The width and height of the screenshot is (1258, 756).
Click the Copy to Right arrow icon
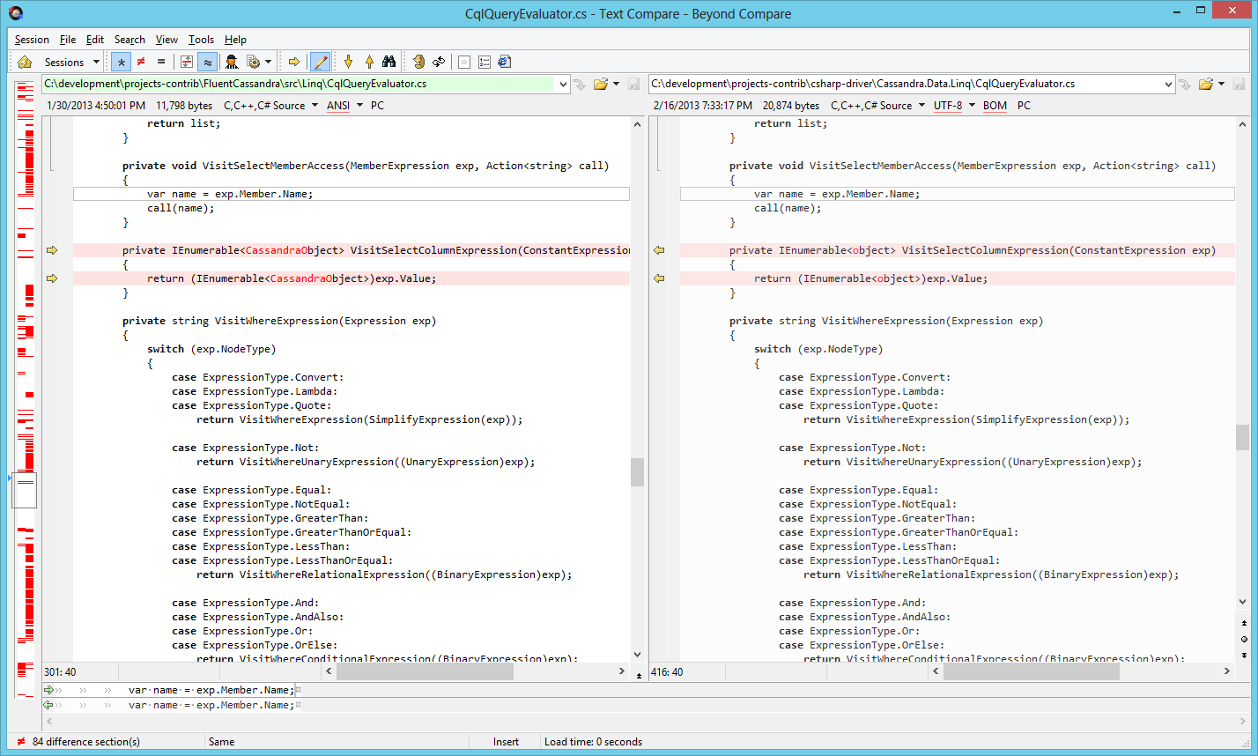click(294, 62)
